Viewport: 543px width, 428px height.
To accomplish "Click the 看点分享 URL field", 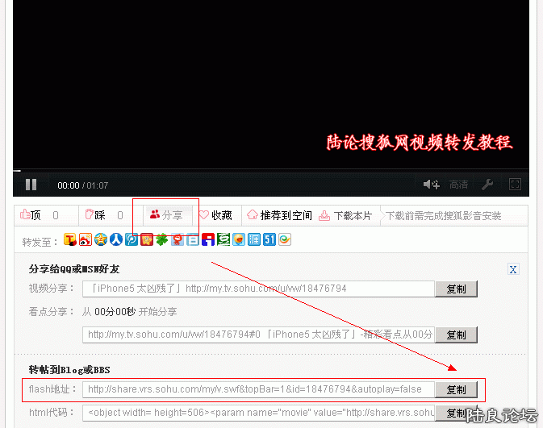I will 258,335.
